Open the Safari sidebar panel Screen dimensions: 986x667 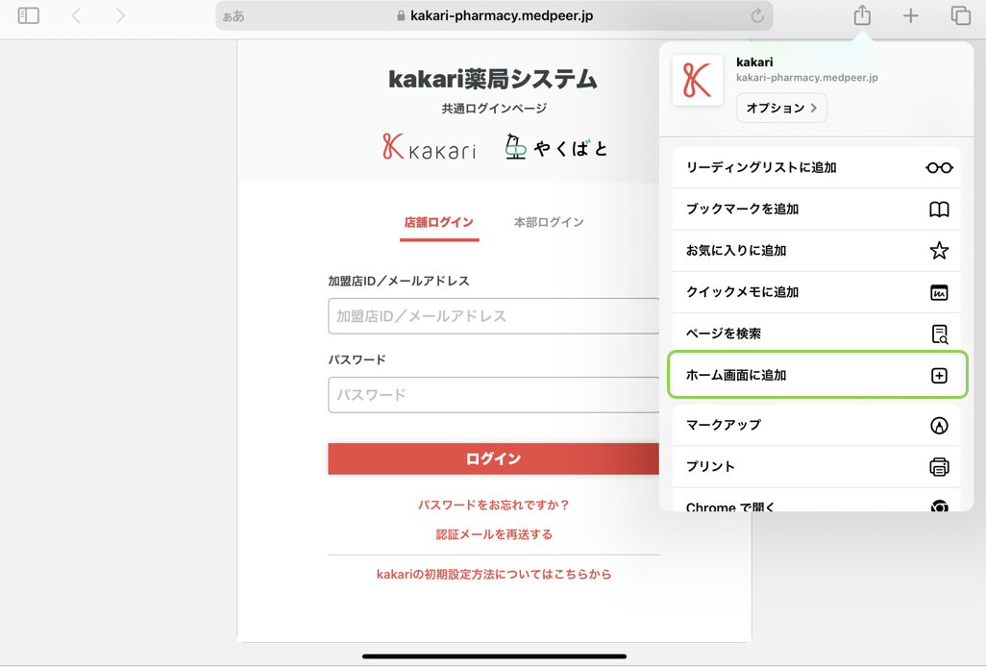tap(28, 15)
